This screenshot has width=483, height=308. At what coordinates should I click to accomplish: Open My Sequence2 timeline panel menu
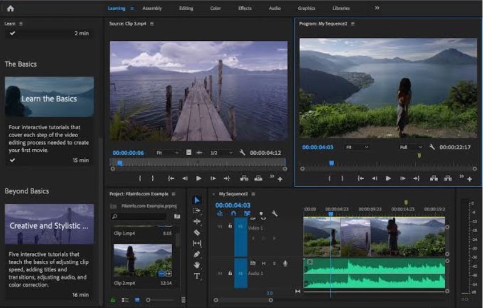click(253, 194)
